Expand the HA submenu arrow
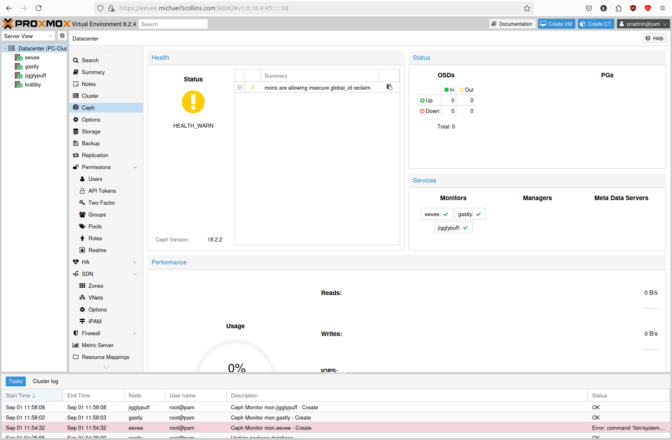 (x=135, y=262)
